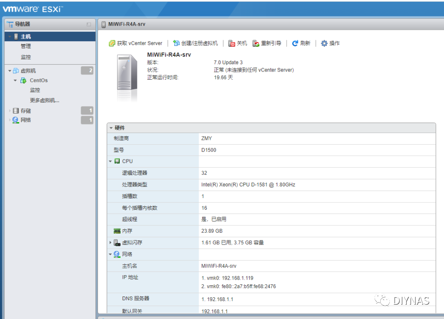Image resolution: width=444 pixels, height=319 pixels.
Task: Expand the 虚拟闪存 row arrow
Action: tap(111, 243)
